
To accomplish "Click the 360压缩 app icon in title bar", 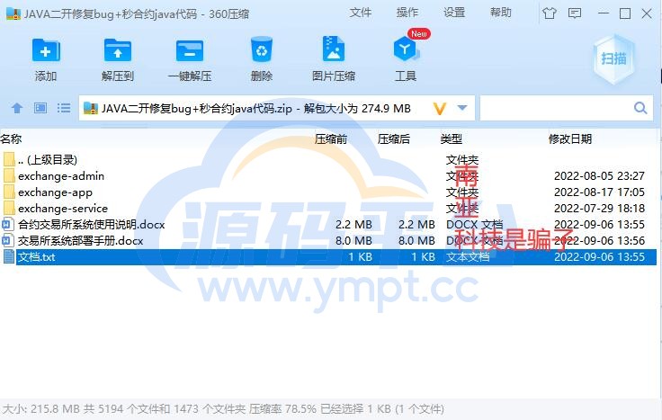I will click(13, 13).
